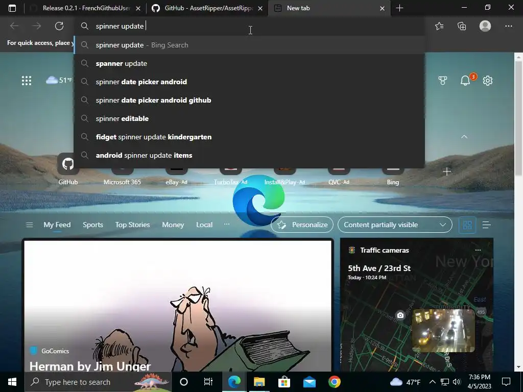
Task: Choose the spinner editable suggestion
Action: point(249,118)
